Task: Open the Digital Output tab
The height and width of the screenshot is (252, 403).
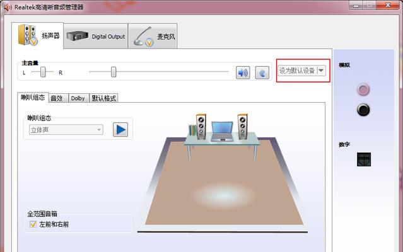Action: tap(96, 36)
